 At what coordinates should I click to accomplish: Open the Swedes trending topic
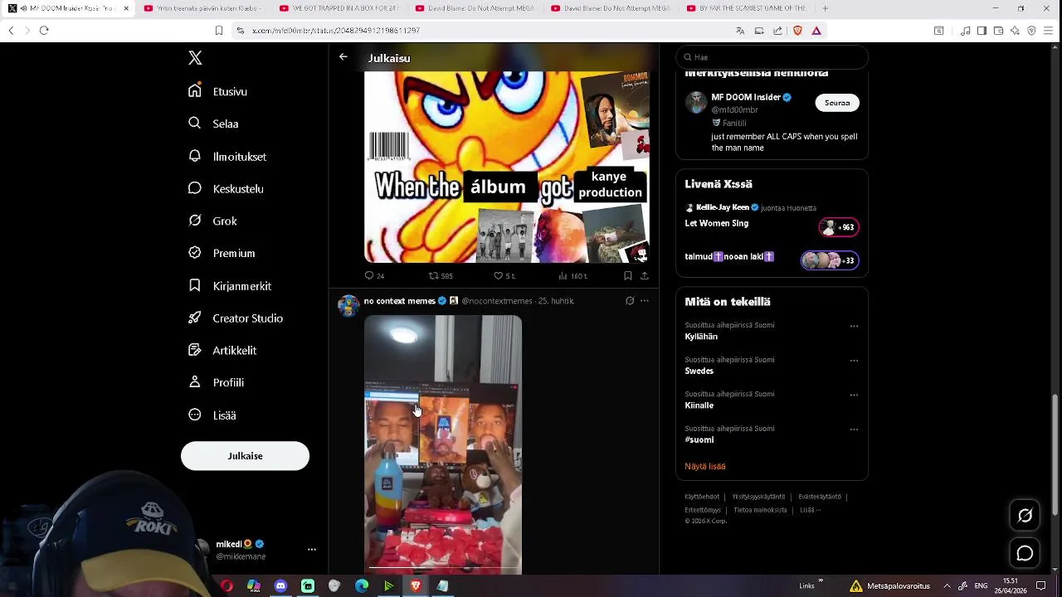click(699, 371)
